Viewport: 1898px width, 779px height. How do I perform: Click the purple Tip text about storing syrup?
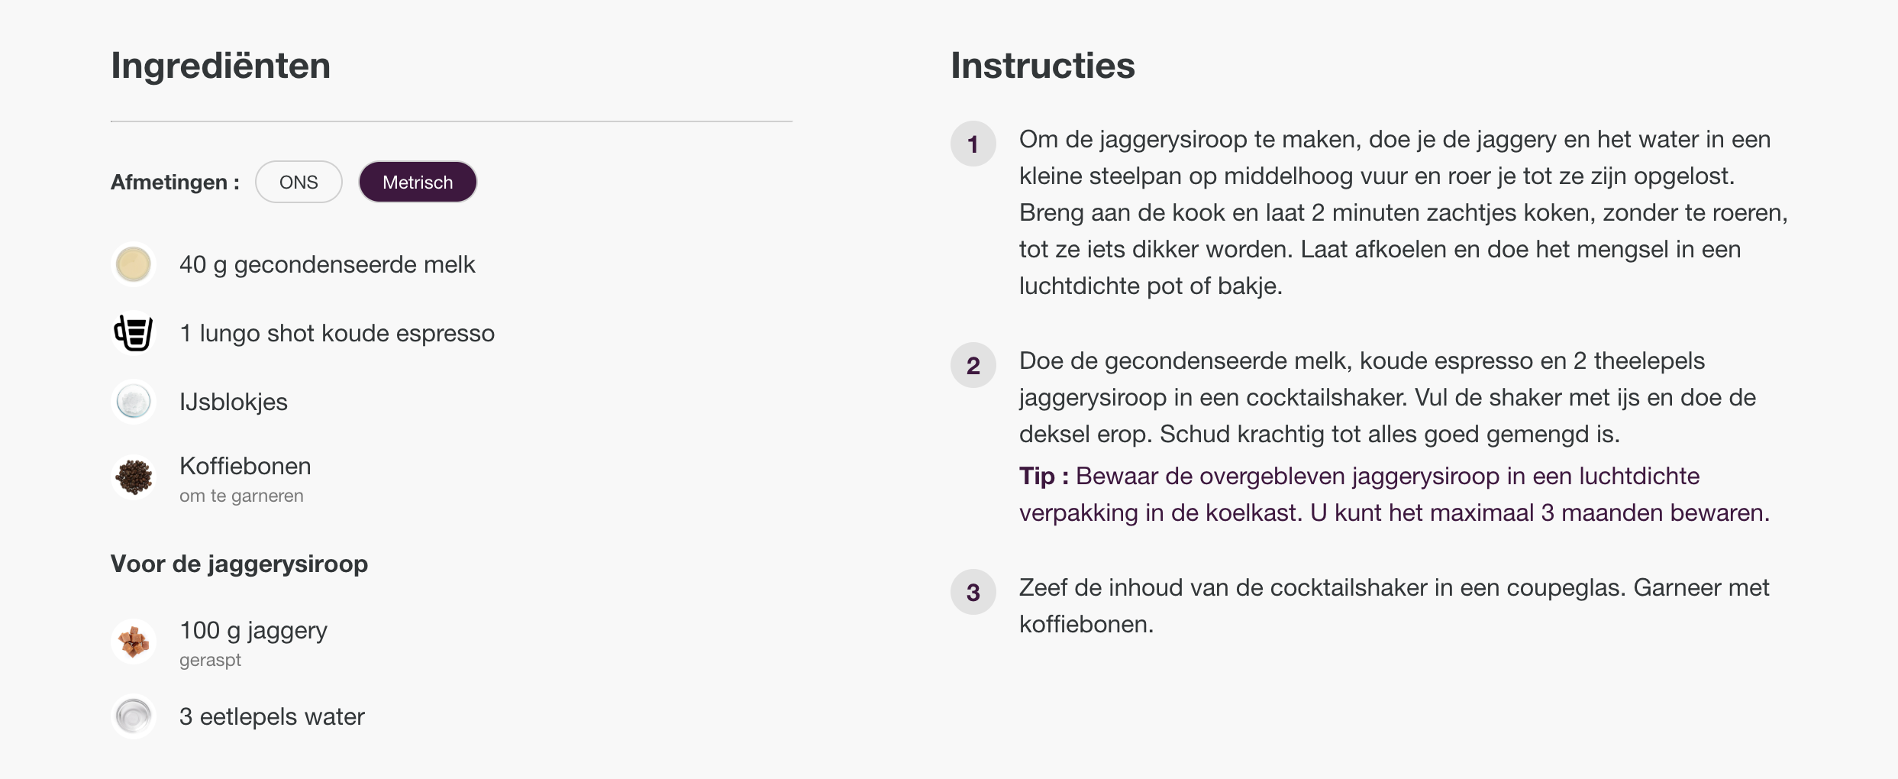pyautogui.click(x=1393, y=495)
